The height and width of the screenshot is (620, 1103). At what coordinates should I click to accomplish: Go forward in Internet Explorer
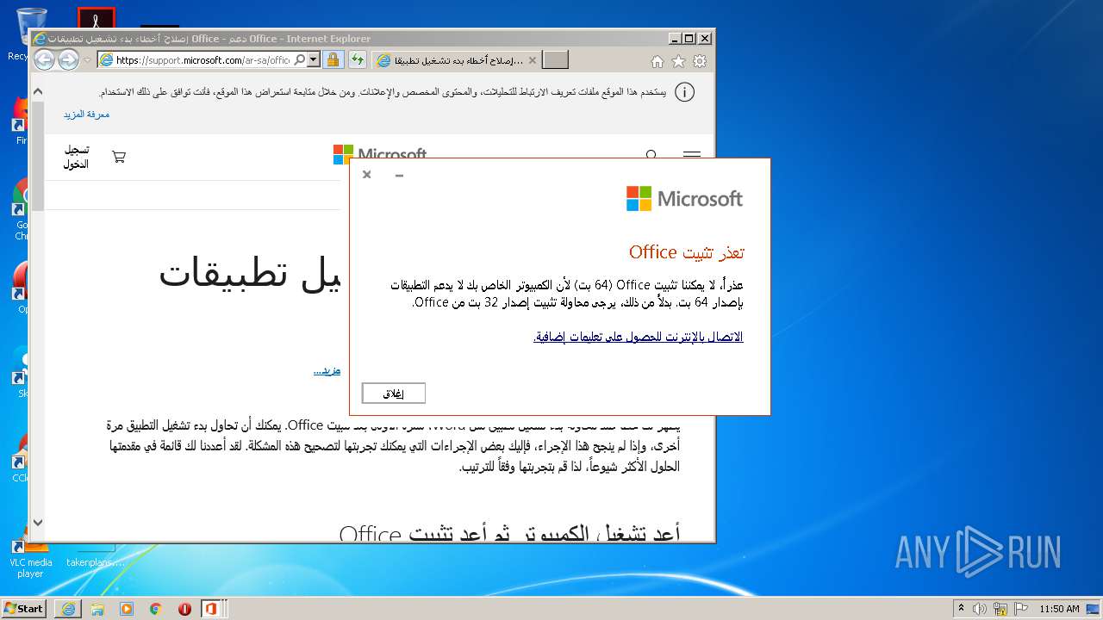68,59
